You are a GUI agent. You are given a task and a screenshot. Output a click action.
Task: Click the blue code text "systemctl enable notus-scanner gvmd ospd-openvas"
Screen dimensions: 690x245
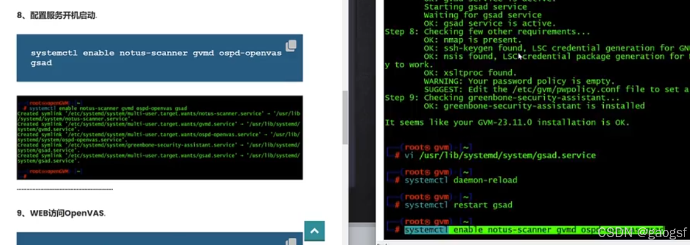(x=156, y=53)
